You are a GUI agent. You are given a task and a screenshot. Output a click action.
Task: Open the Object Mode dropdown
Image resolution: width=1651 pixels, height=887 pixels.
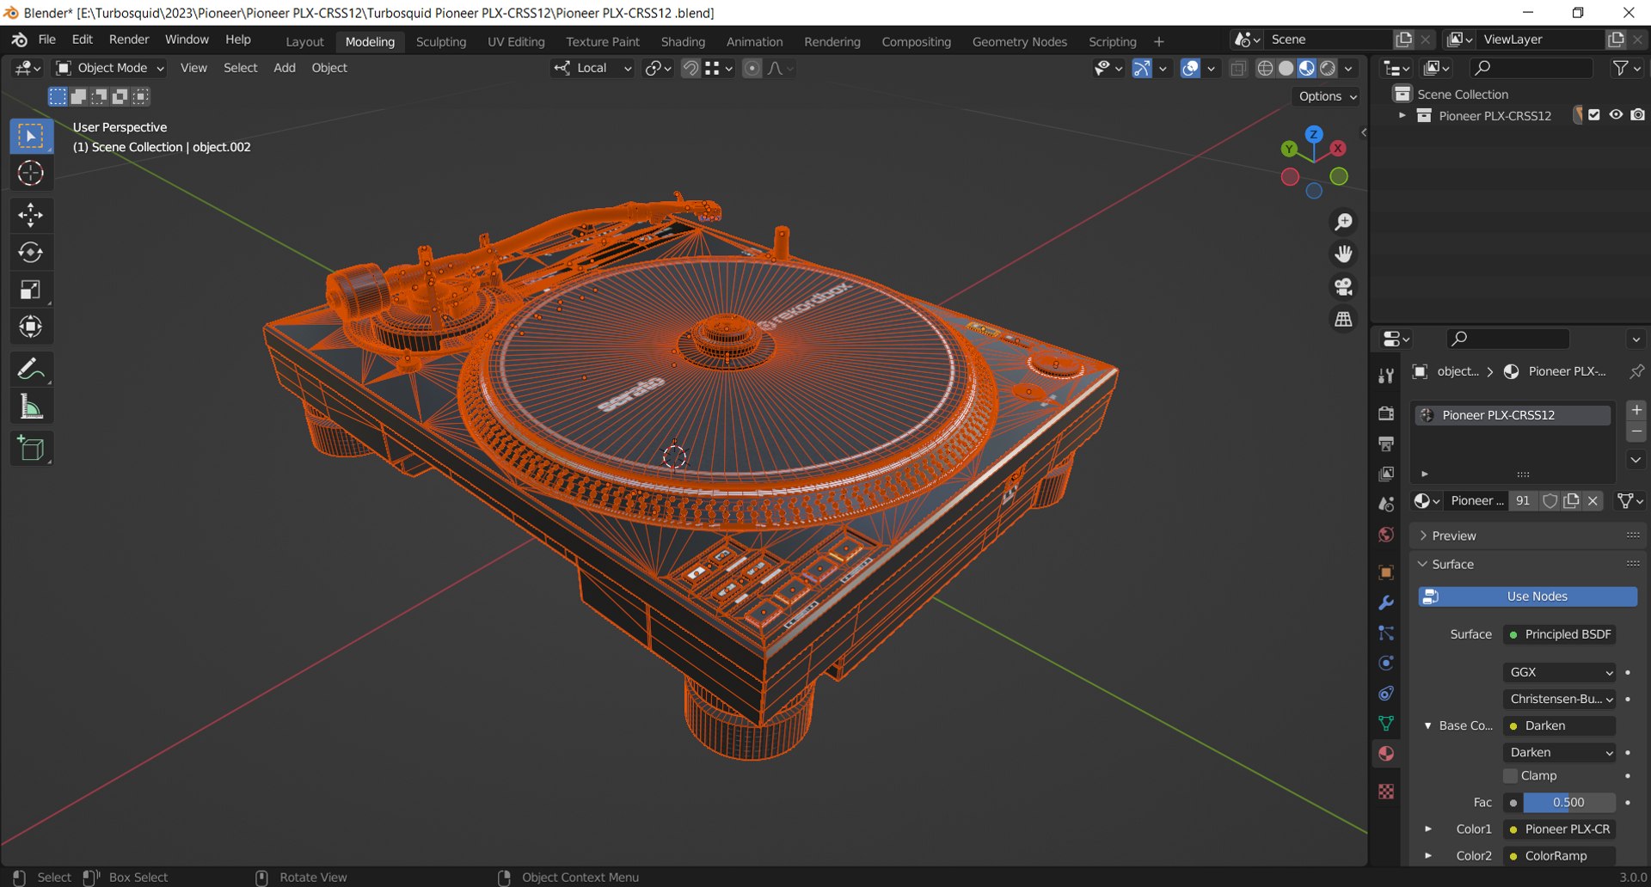109,68
